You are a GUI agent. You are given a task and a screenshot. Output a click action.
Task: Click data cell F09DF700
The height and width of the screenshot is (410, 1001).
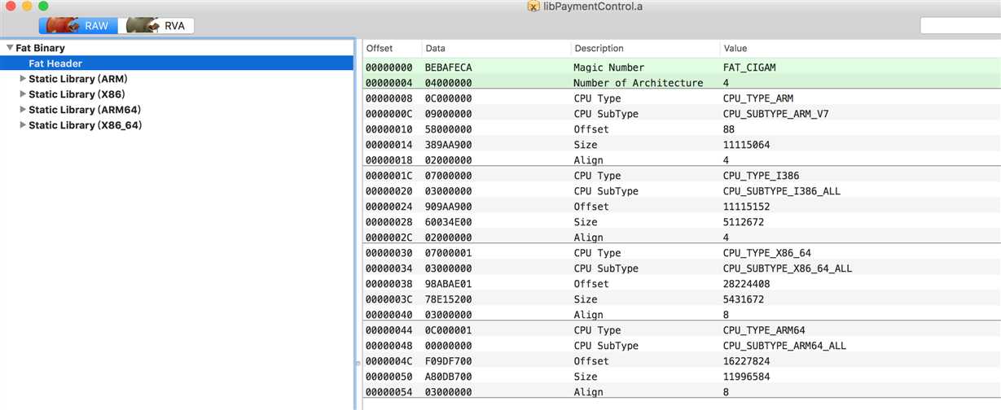click(x=448, y=361)
